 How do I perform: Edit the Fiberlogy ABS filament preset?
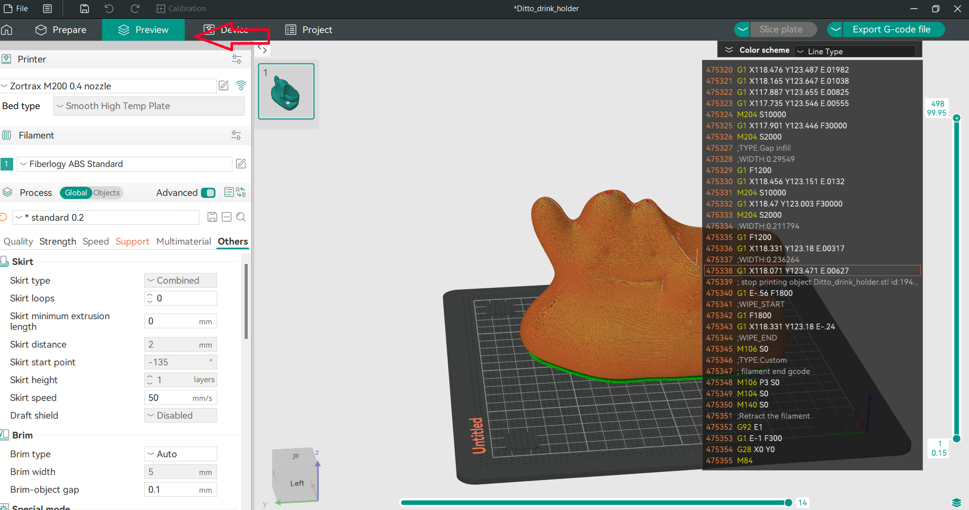241,164
